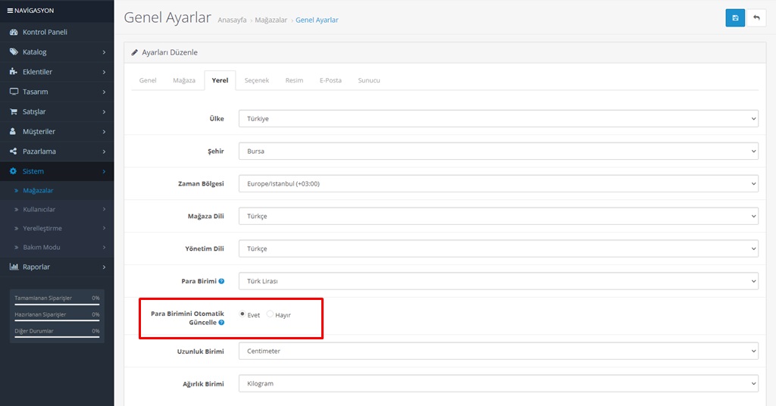Viewport: 776px width, 406px height.
Task: Click the Mağazalar breadcrumb link
Action: (271, 20)
